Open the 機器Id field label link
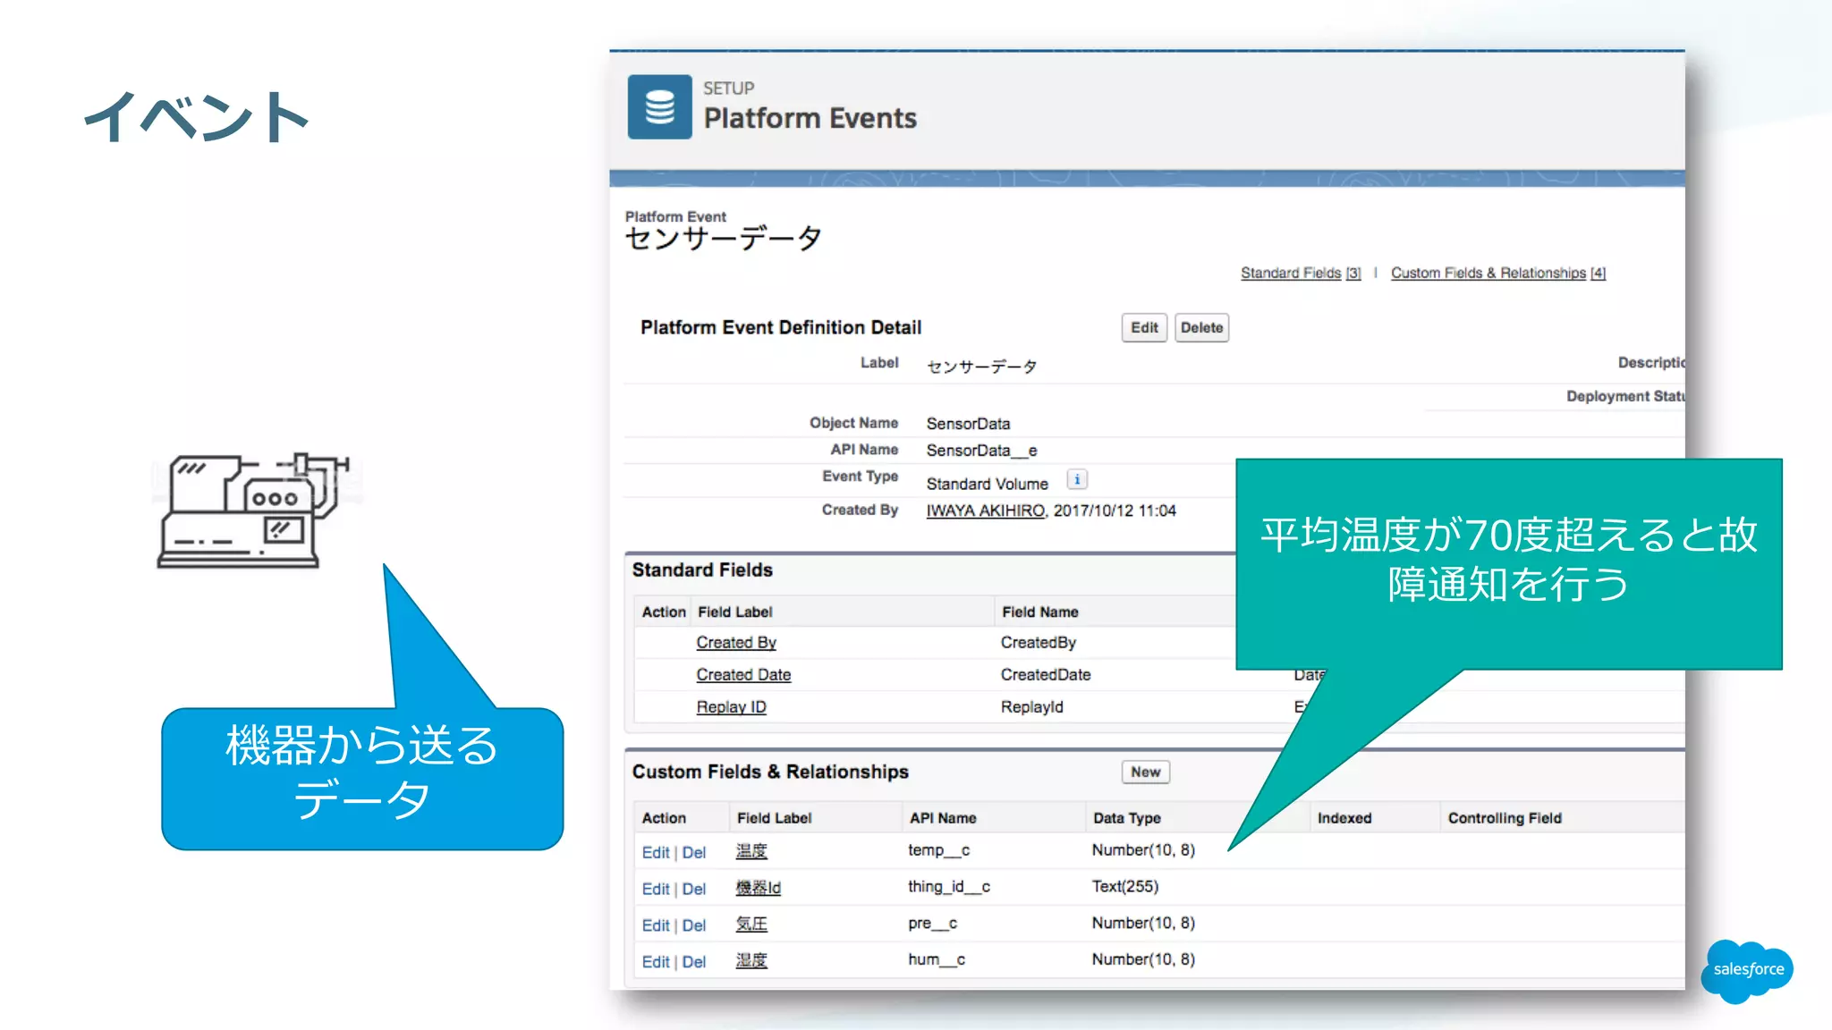 point(758,888)
